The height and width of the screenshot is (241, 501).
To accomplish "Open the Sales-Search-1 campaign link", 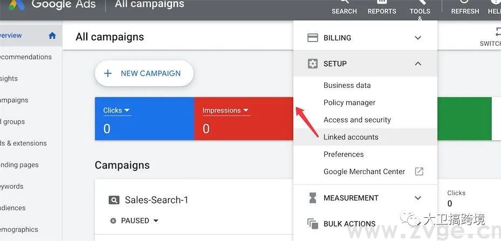I will click(156, 200).
